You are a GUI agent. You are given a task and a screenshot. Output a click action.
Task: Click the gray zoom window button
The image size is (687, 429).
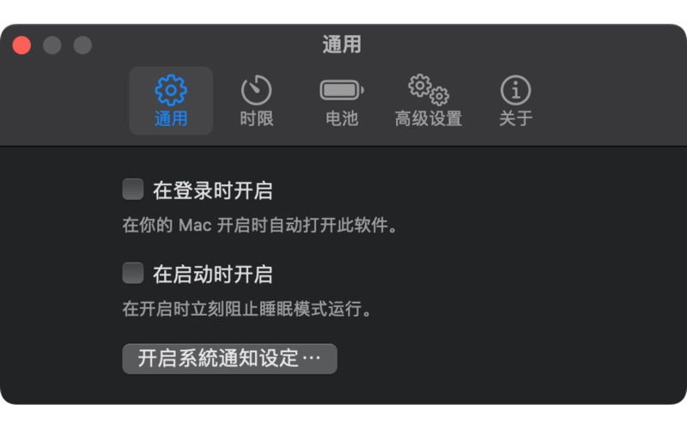click(82, 45)
